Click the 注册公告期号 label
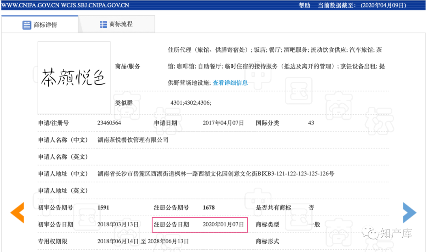The height and width of the screenshot is (252, 426). [171, 208]
